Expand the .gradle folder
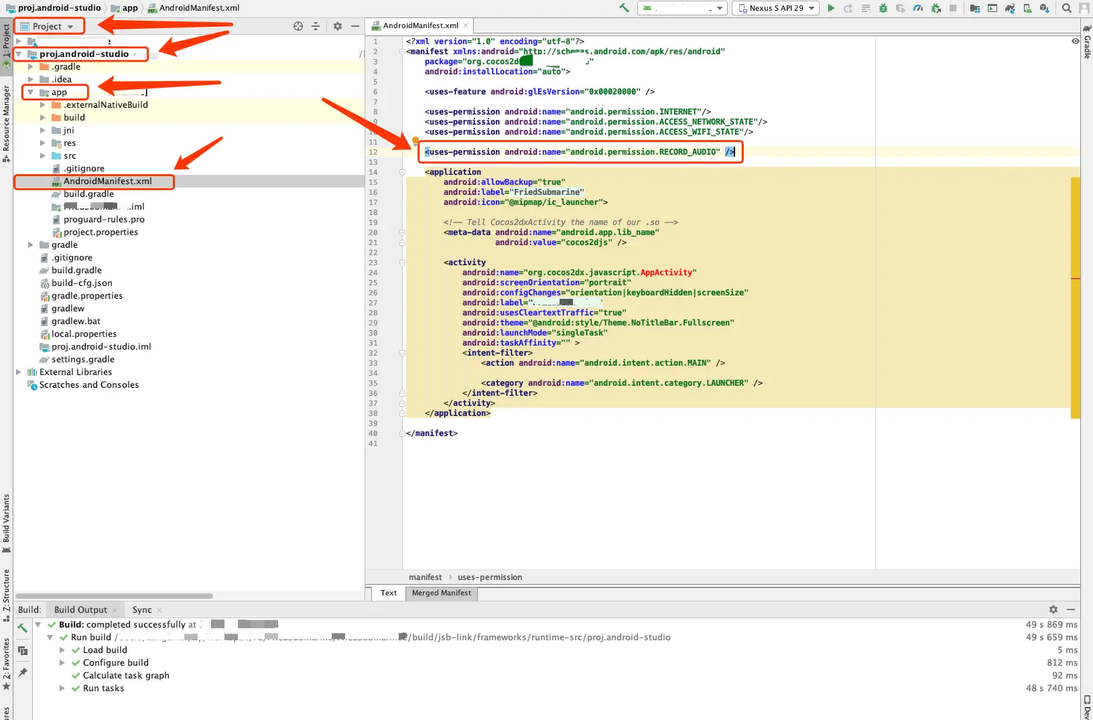 [31, 66]
